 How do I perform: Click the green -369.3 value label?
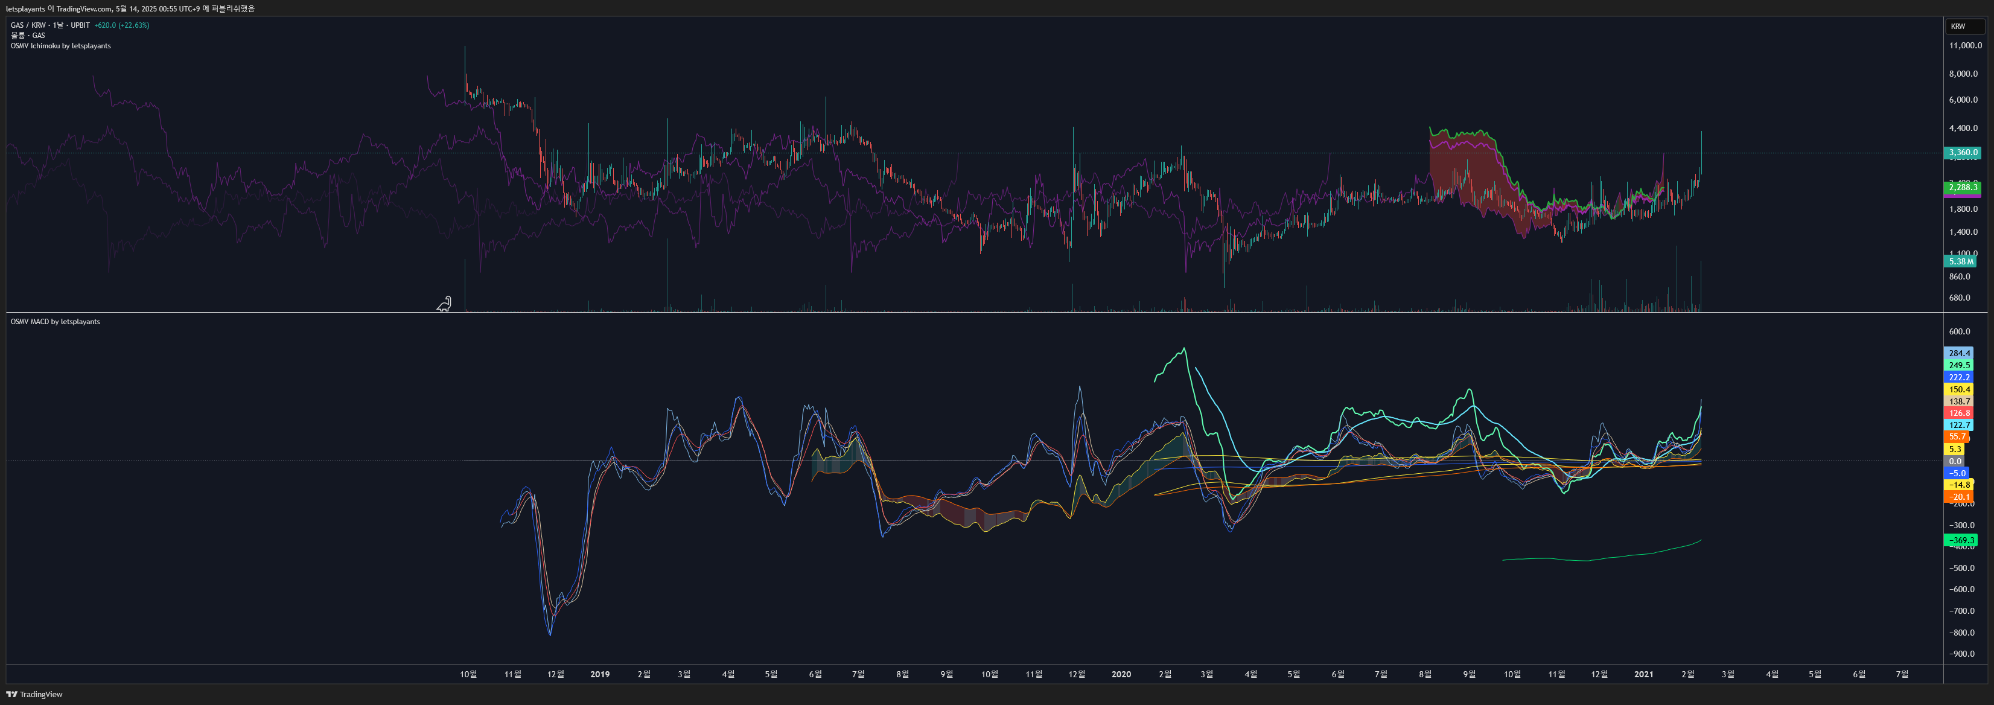pyautogui.click(x=1960, y=540)
